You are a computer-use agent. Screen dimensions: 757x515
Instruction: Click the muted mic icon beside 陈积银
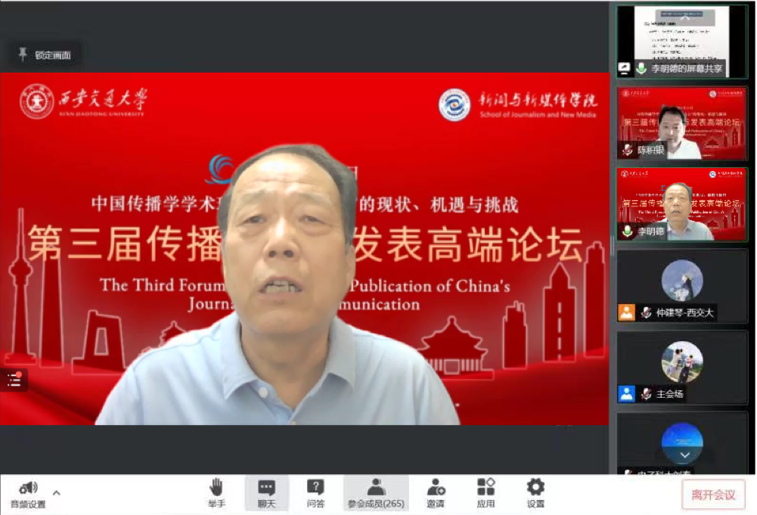tap(627, 150)
